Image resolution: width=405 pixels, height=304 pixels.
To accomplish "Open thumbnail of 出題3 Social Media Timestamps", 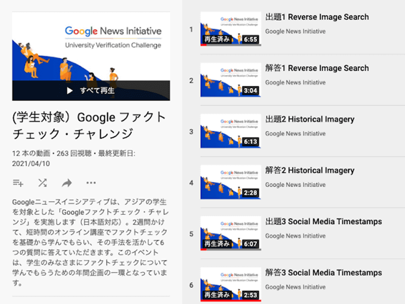I will click(x=231, y=234).
